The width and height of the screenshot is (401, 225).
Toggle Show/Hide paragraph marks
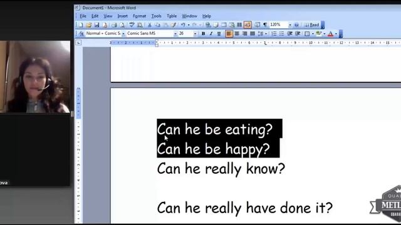[x=265, y=25]
